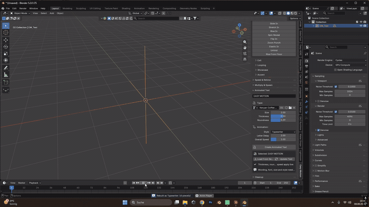The image size is (369, 207).
Task: Open the timeline Playback menu
Action: tap(35, 183)
